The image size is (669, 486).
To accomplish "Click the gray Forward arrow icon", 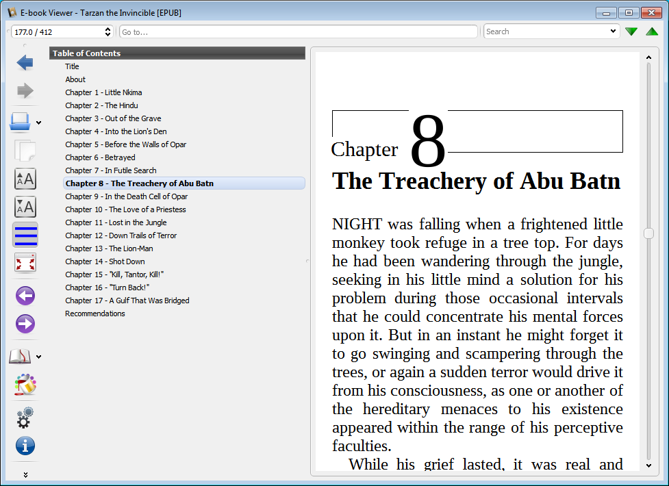I will click(25, 90).
